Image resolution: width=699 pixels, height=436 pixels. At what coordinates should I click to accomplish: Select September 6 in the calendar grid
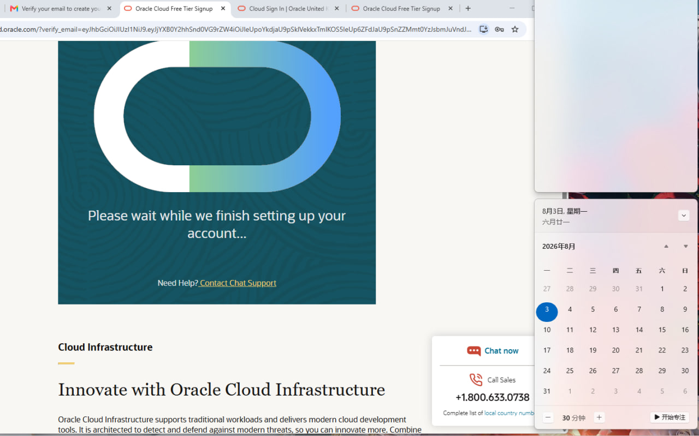tap(685, 391)
